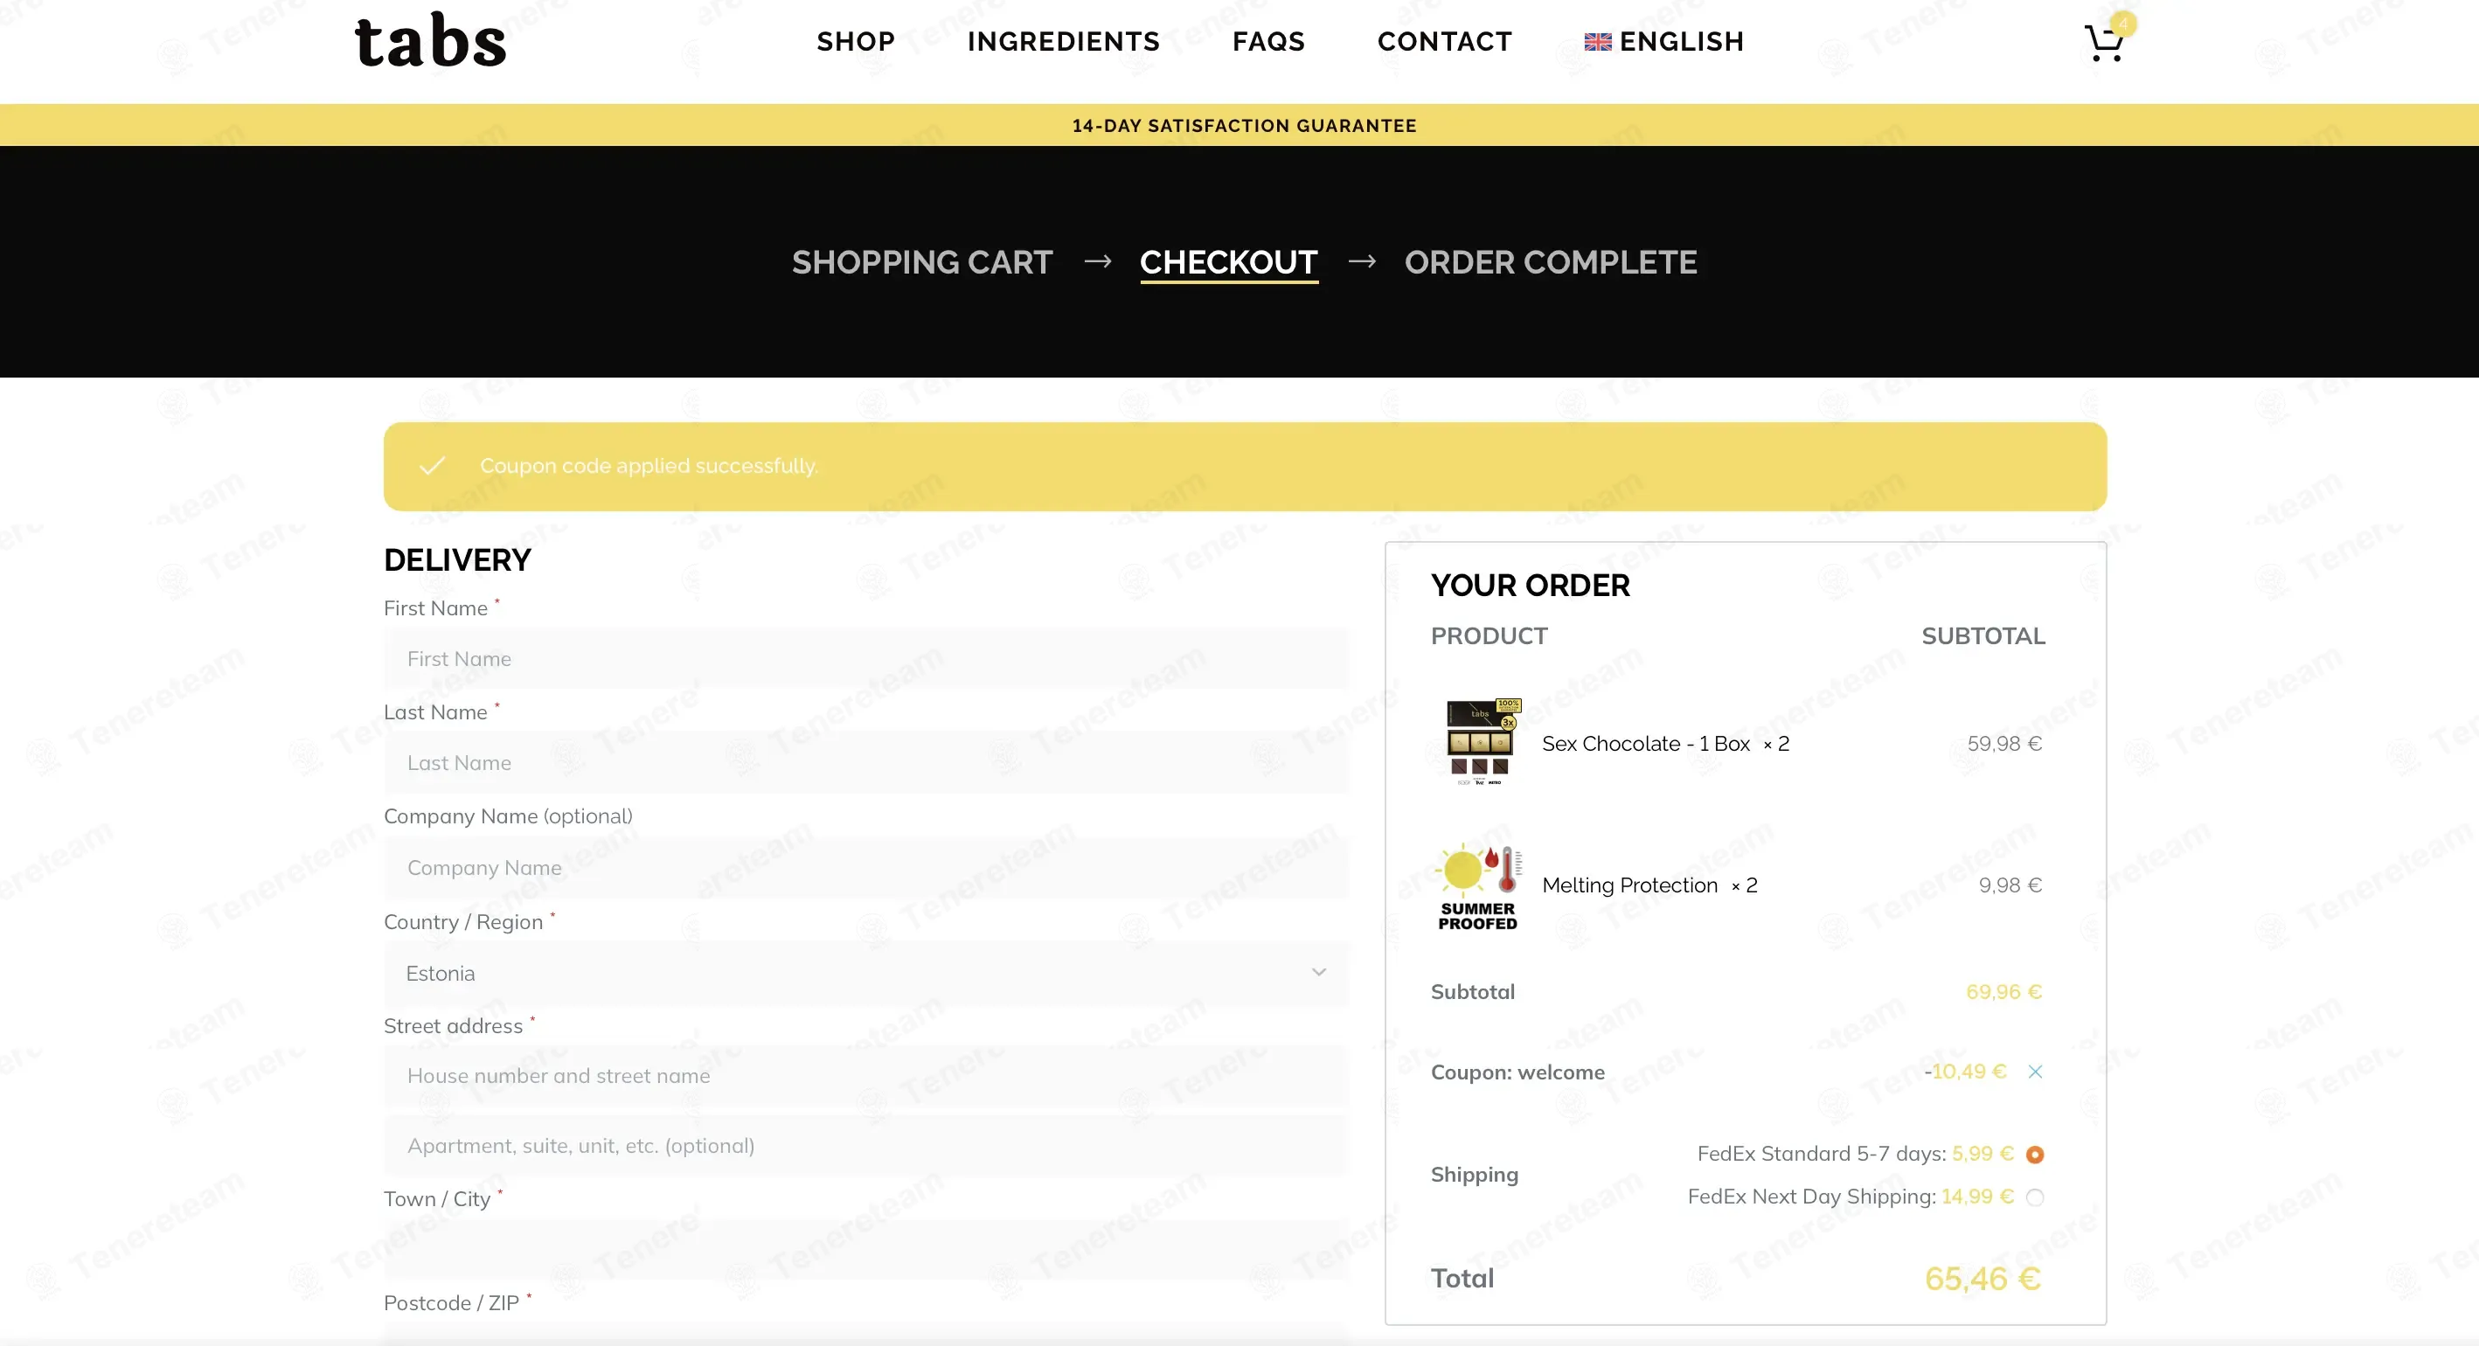Click the 'Postcode / ZIP' label
Image resolution: width=2479 pixels, height=1346 pixels.
[451, 1304]
